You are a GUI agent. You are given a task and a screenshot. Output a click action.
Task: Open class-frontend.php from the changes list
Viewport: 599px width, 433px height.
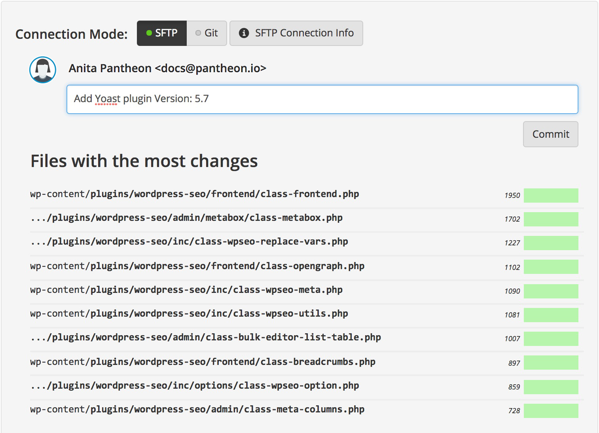(x=195, y=194)
